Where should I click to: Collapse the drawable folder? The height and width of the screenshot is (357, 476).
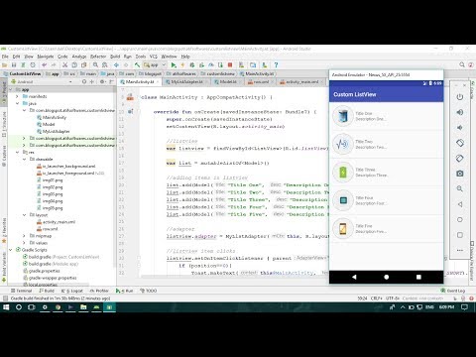click(24, 160)
